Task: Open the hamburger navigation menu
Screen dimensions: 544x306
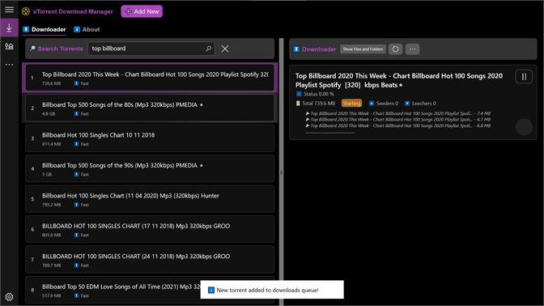Action: pos(10,10)
